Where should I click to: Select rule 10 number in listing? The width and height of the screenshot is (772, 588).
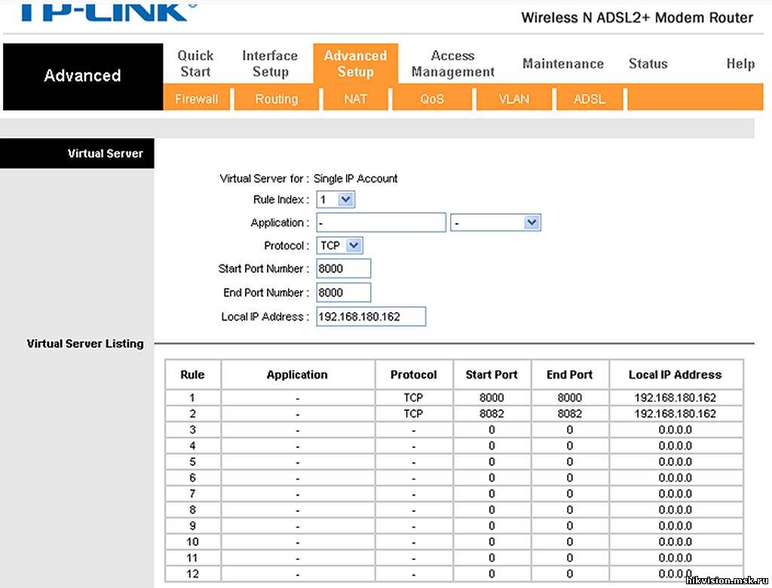(x=192, y=542)
